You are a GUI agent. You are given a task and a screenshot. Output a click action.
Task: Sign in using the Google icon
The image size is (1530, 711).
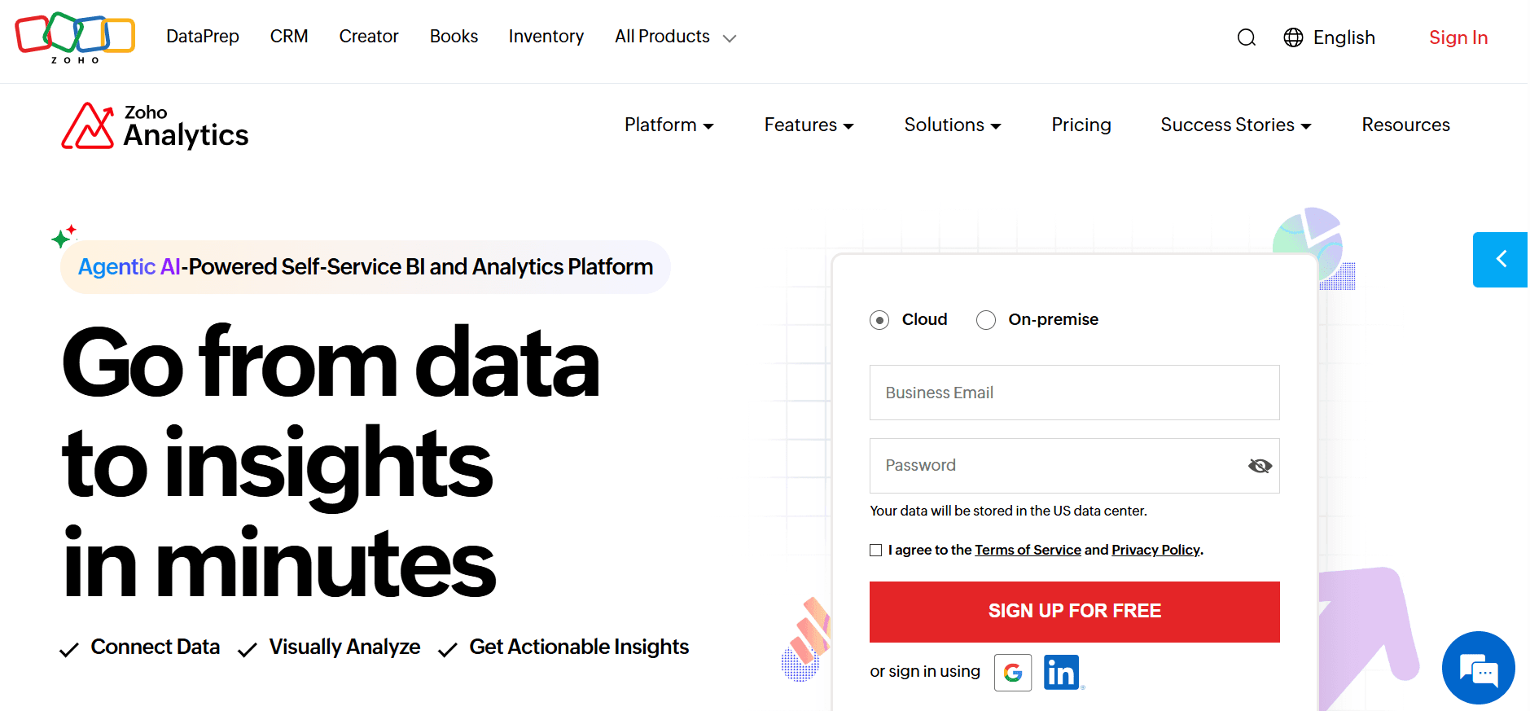coord(1012,672)
